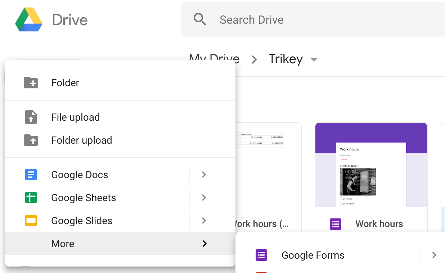
Task: Focus the Search Drive field
Action: (313, 19)
